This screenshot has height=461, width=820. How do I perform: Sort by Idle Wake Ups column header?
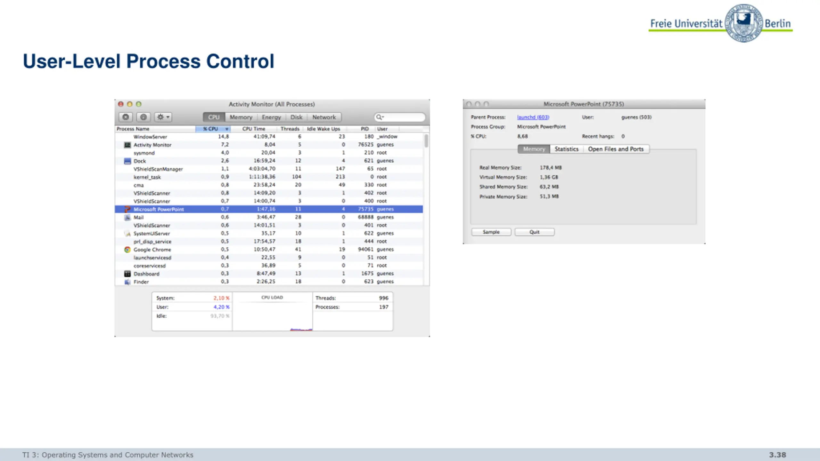pos(324,129)
